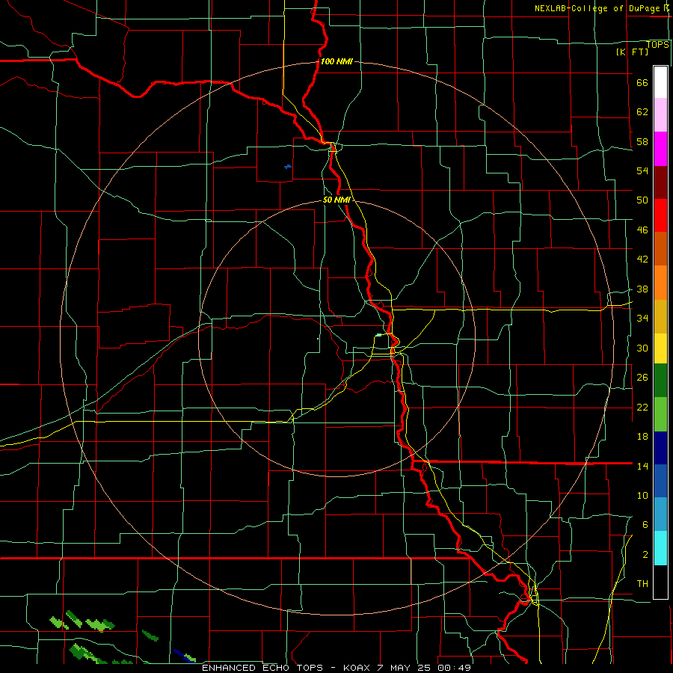
Task: Click the small cyan echo near the radar center
Action: click(379, 335)
